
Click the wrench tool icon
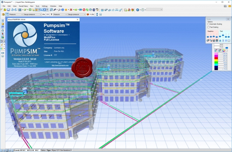coord(59,10)
